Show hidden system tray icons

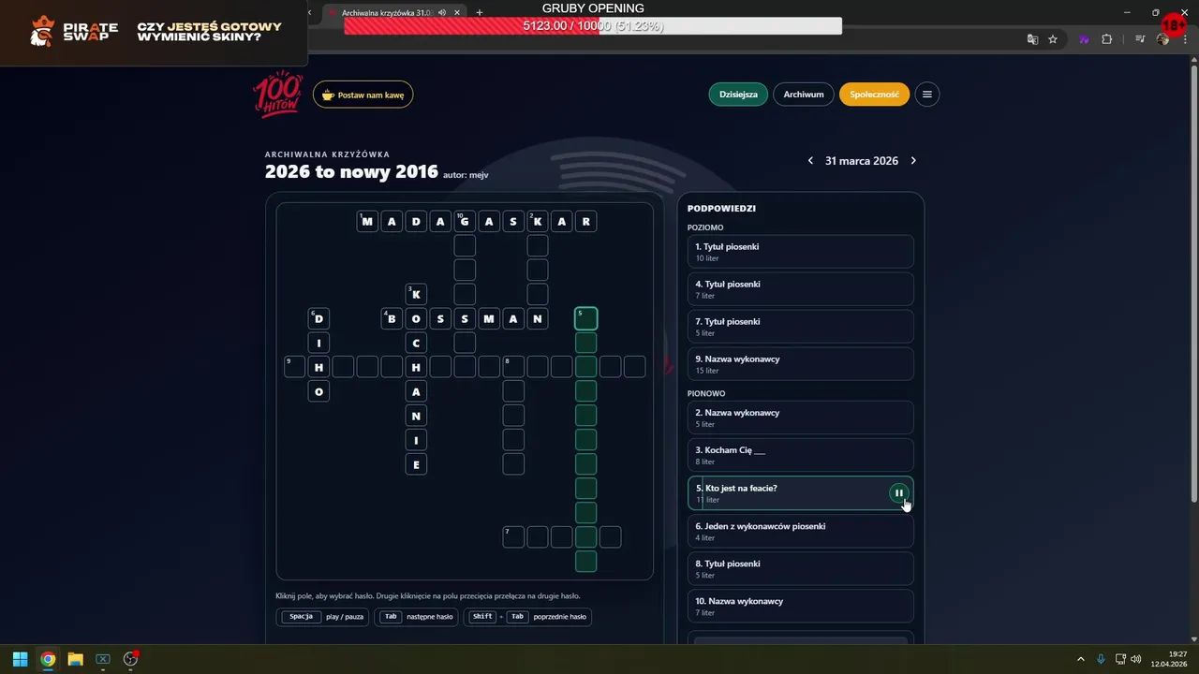point(1080,659)
